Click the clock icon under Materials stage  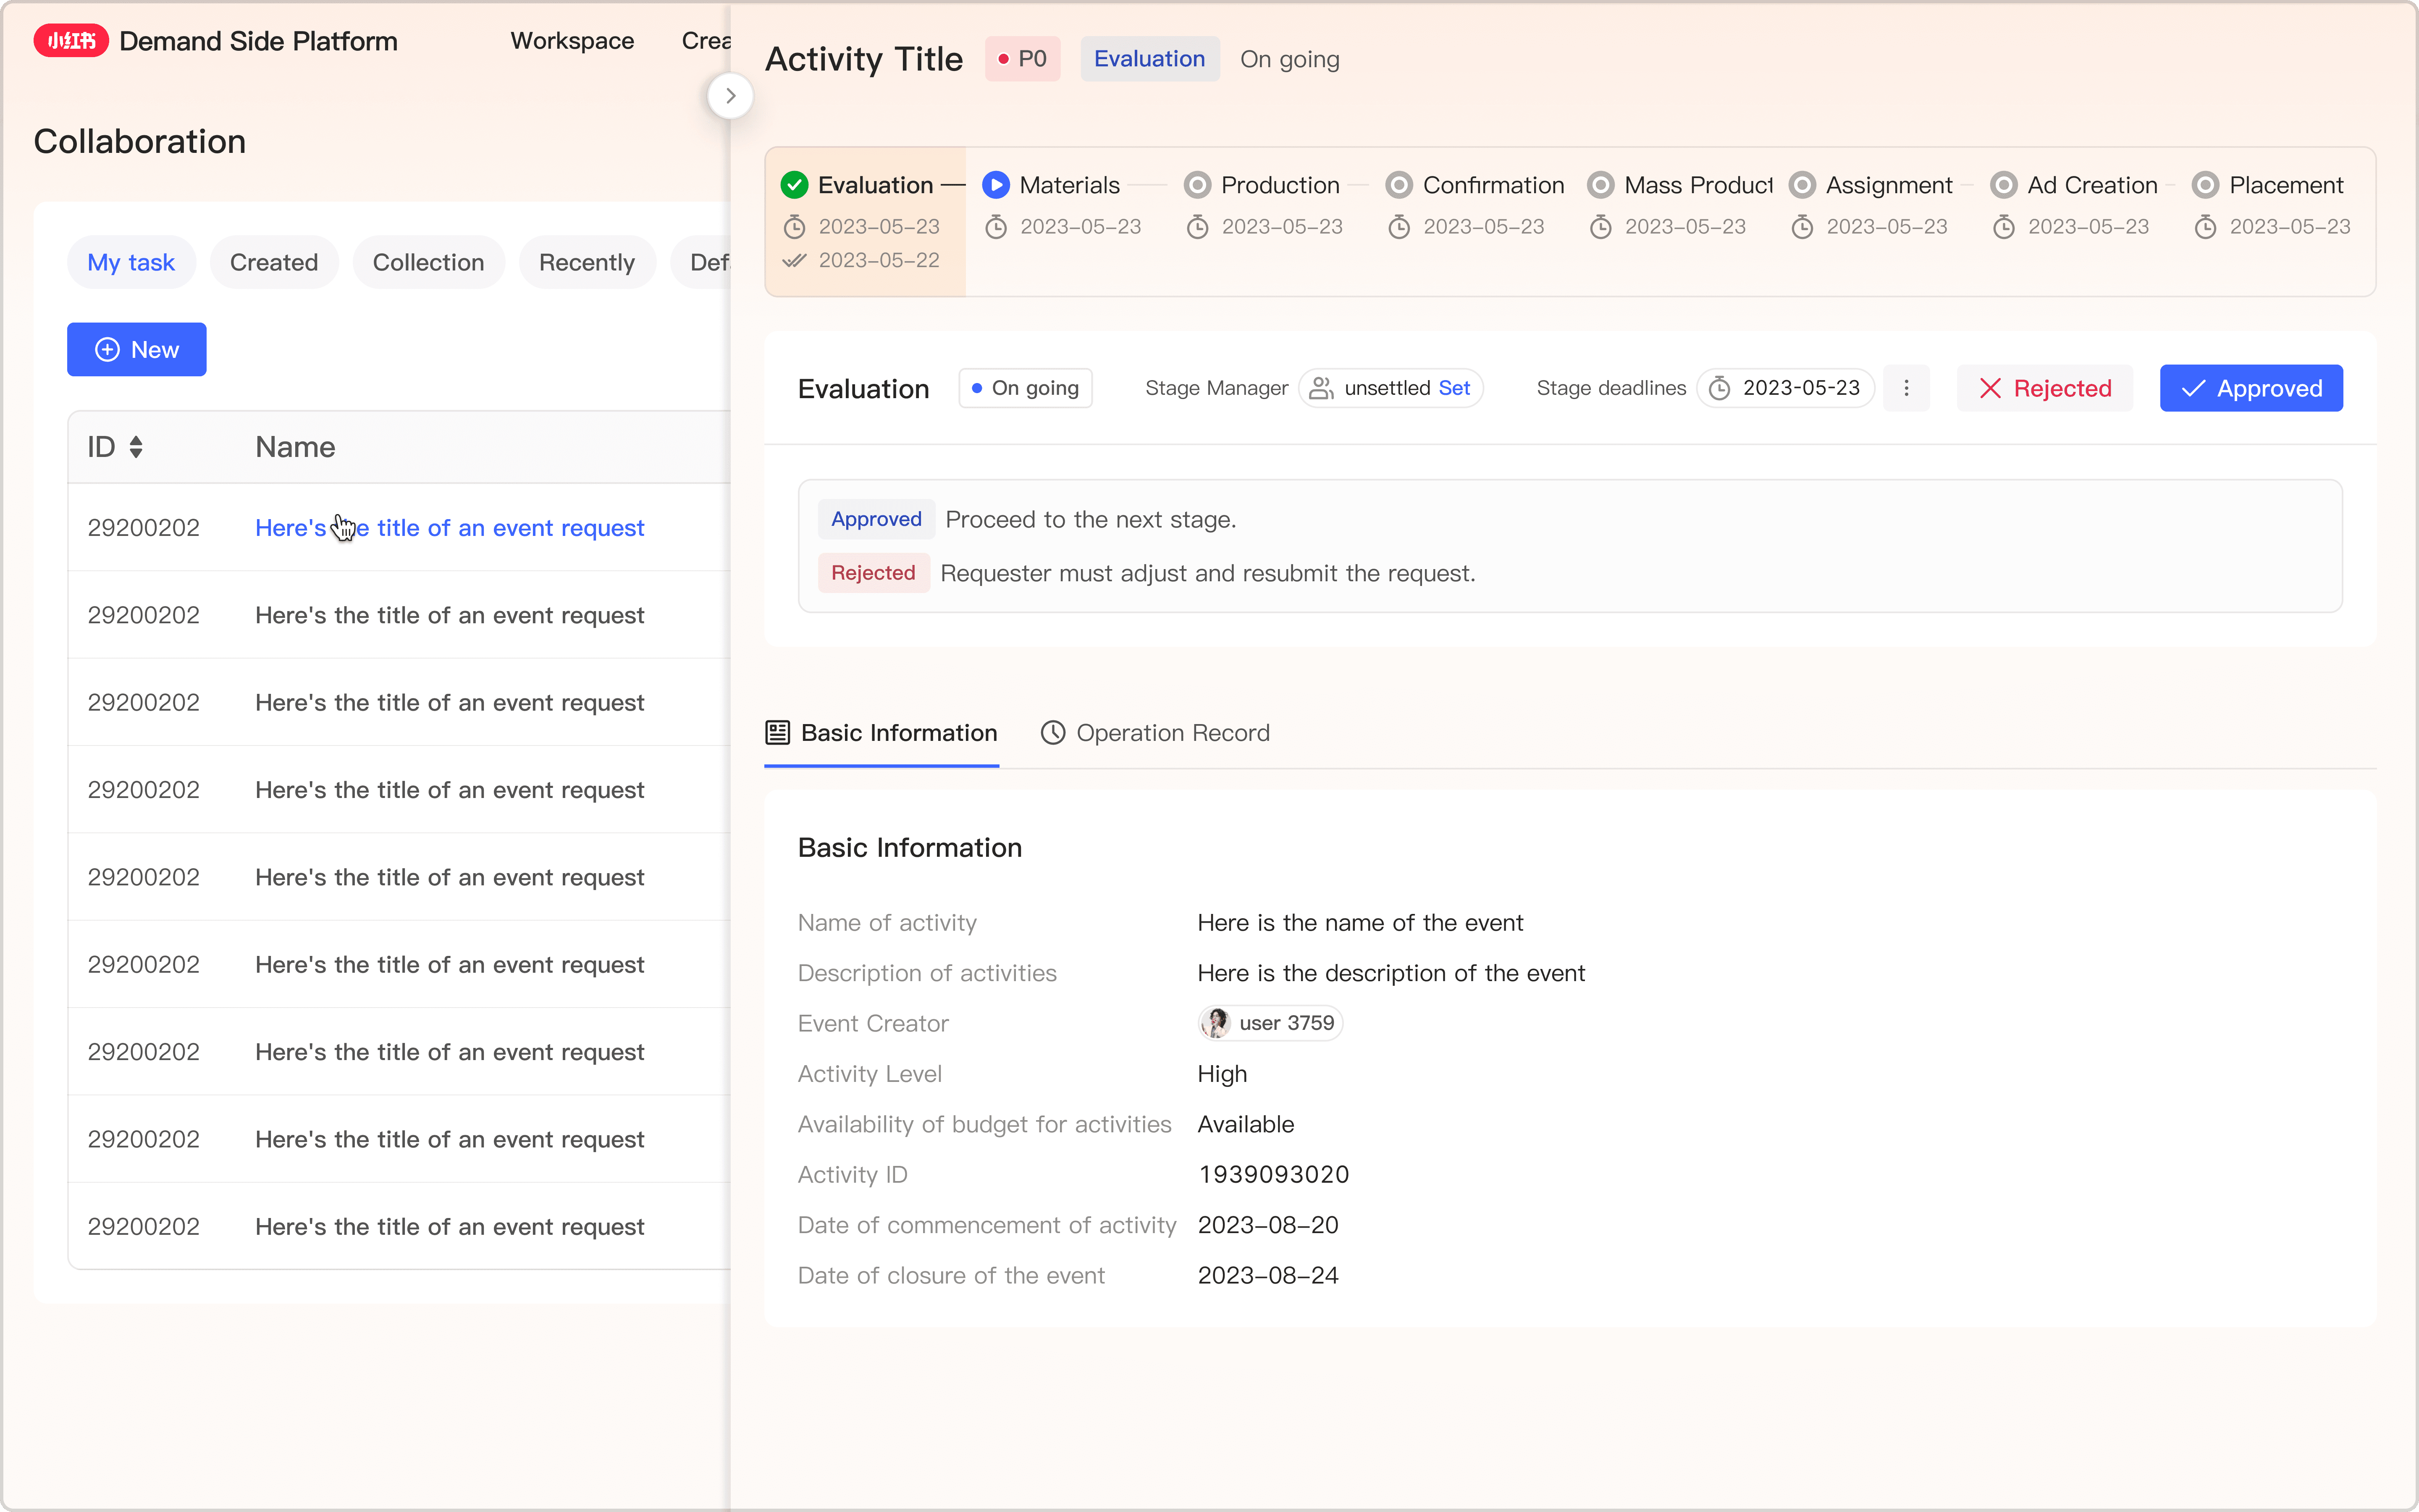996,227
